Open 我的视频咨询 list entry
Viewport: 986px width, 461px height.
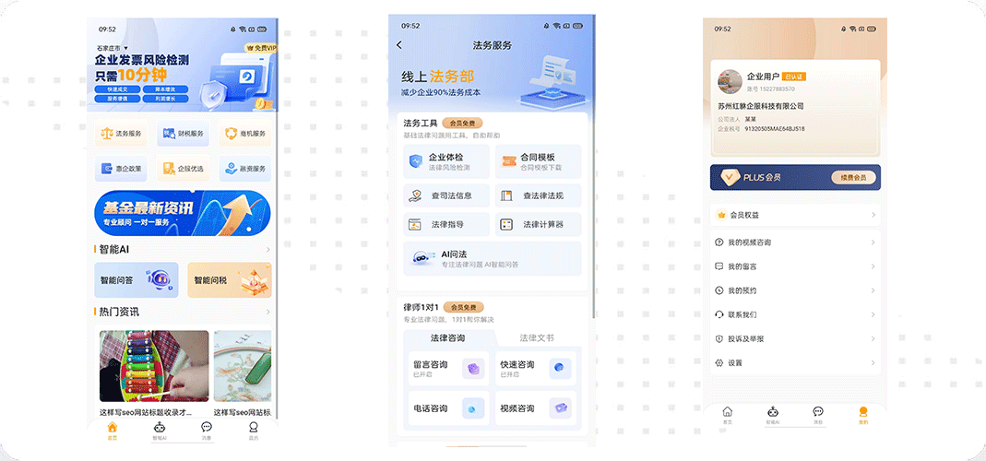tap(794, 242)
